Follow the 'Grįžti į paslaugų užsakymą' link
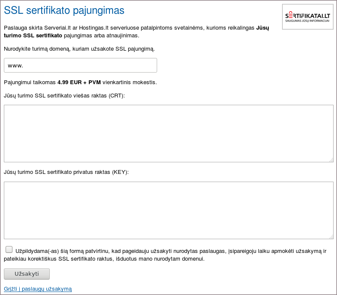This screenshot has height=295, width=337. (38, 289)
